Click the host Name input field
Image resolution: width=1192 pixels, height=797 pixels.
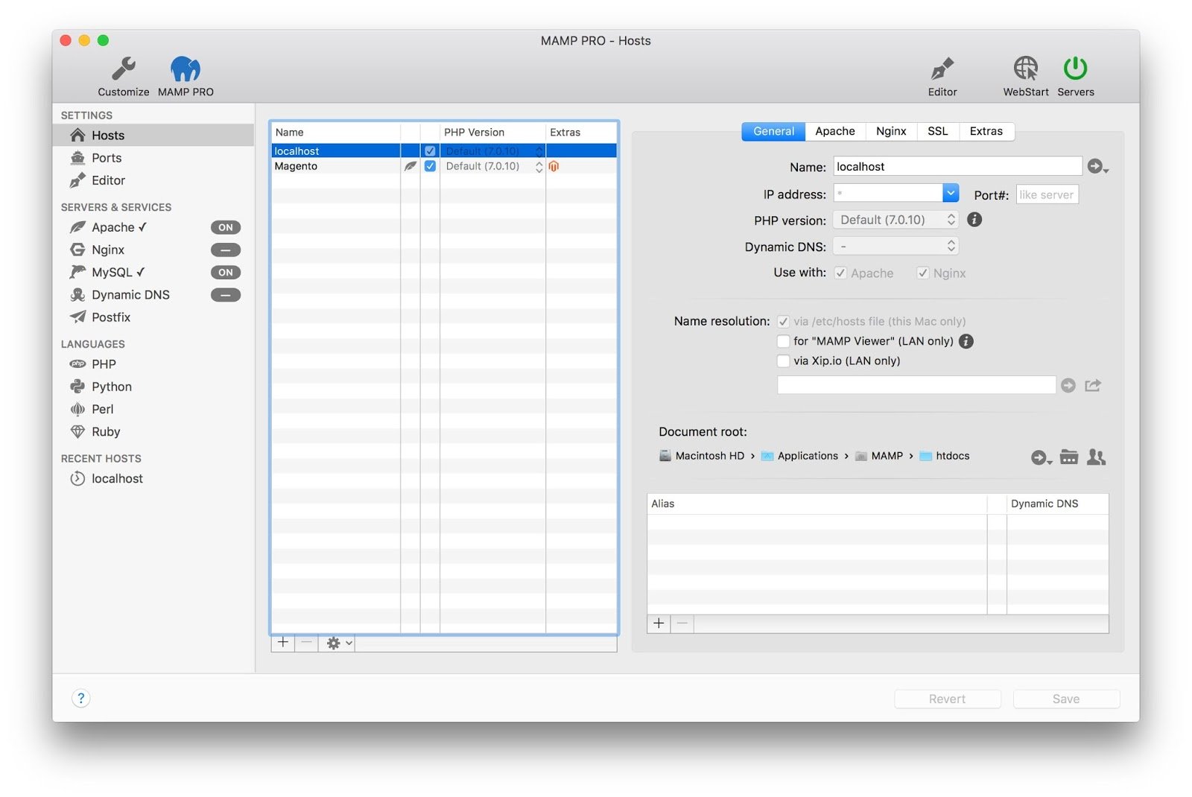[x=957, y=166]
